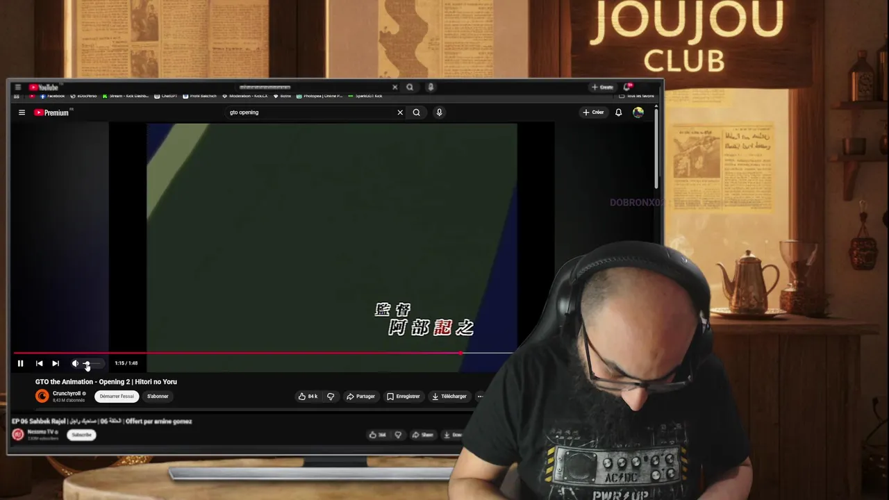
Task: Open the Nessma TV channel avatar
Action: click(x=18, y=435)
